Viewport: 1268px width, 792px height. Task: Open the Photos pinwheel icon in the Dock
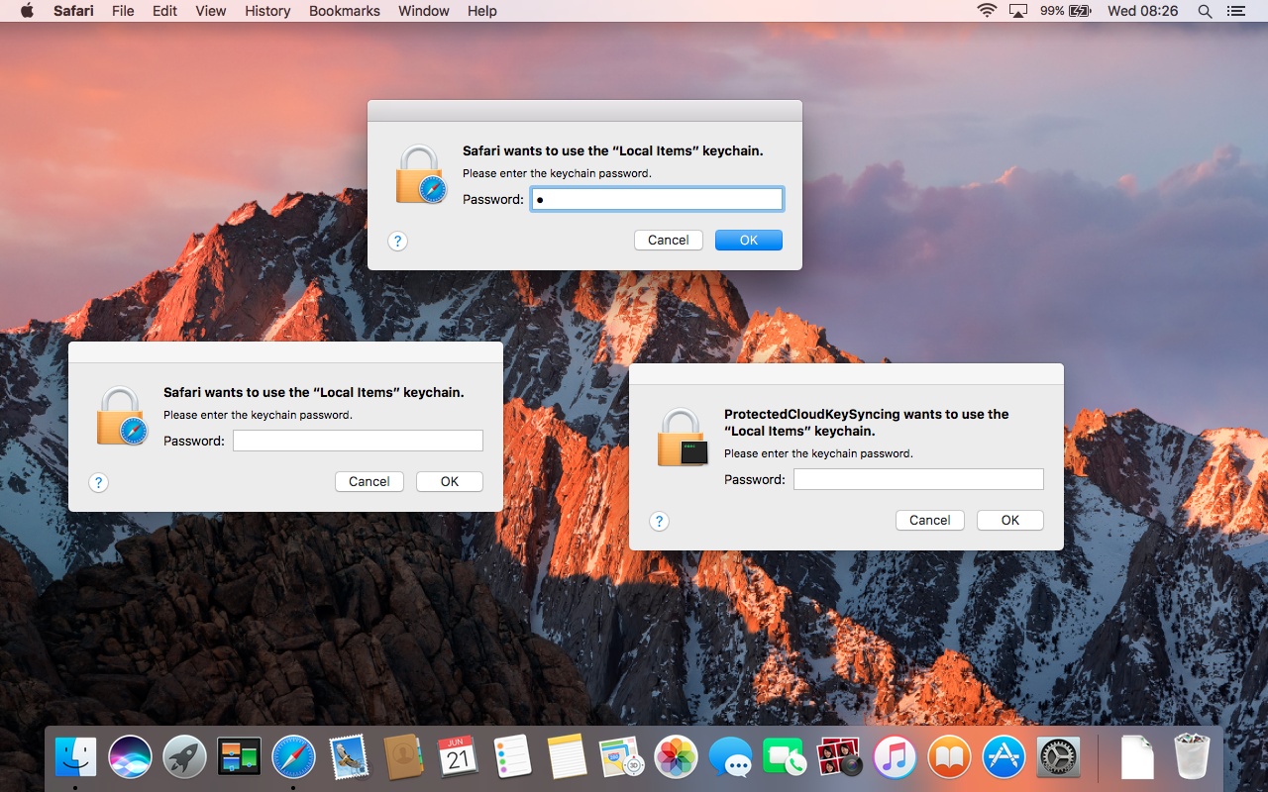click(x=677, y=757)
